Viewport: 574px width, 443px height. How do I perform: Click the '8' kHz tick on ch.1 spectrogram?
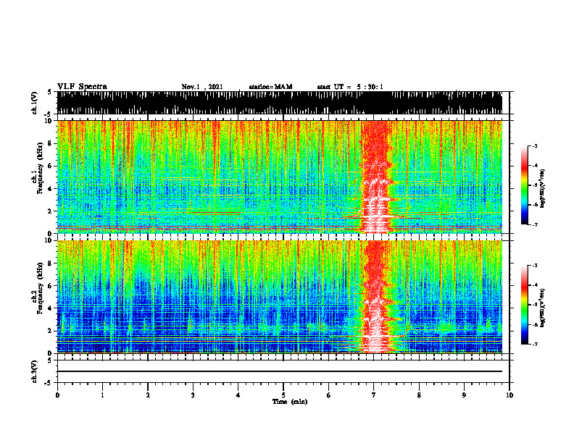50,143
